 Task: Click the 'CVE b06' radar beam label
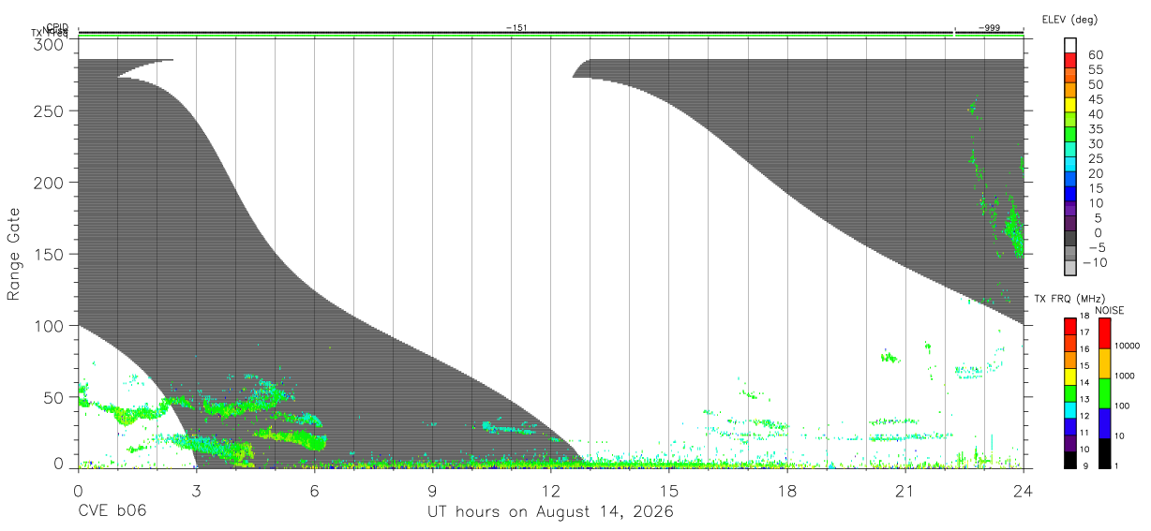click(112, 511)
